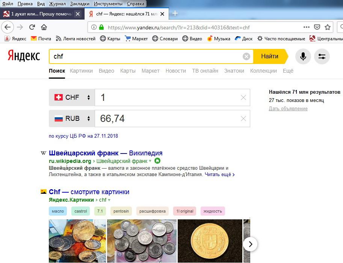
Task: Open the gold 5 FR coin thumbnail
Action: (210, 241)
